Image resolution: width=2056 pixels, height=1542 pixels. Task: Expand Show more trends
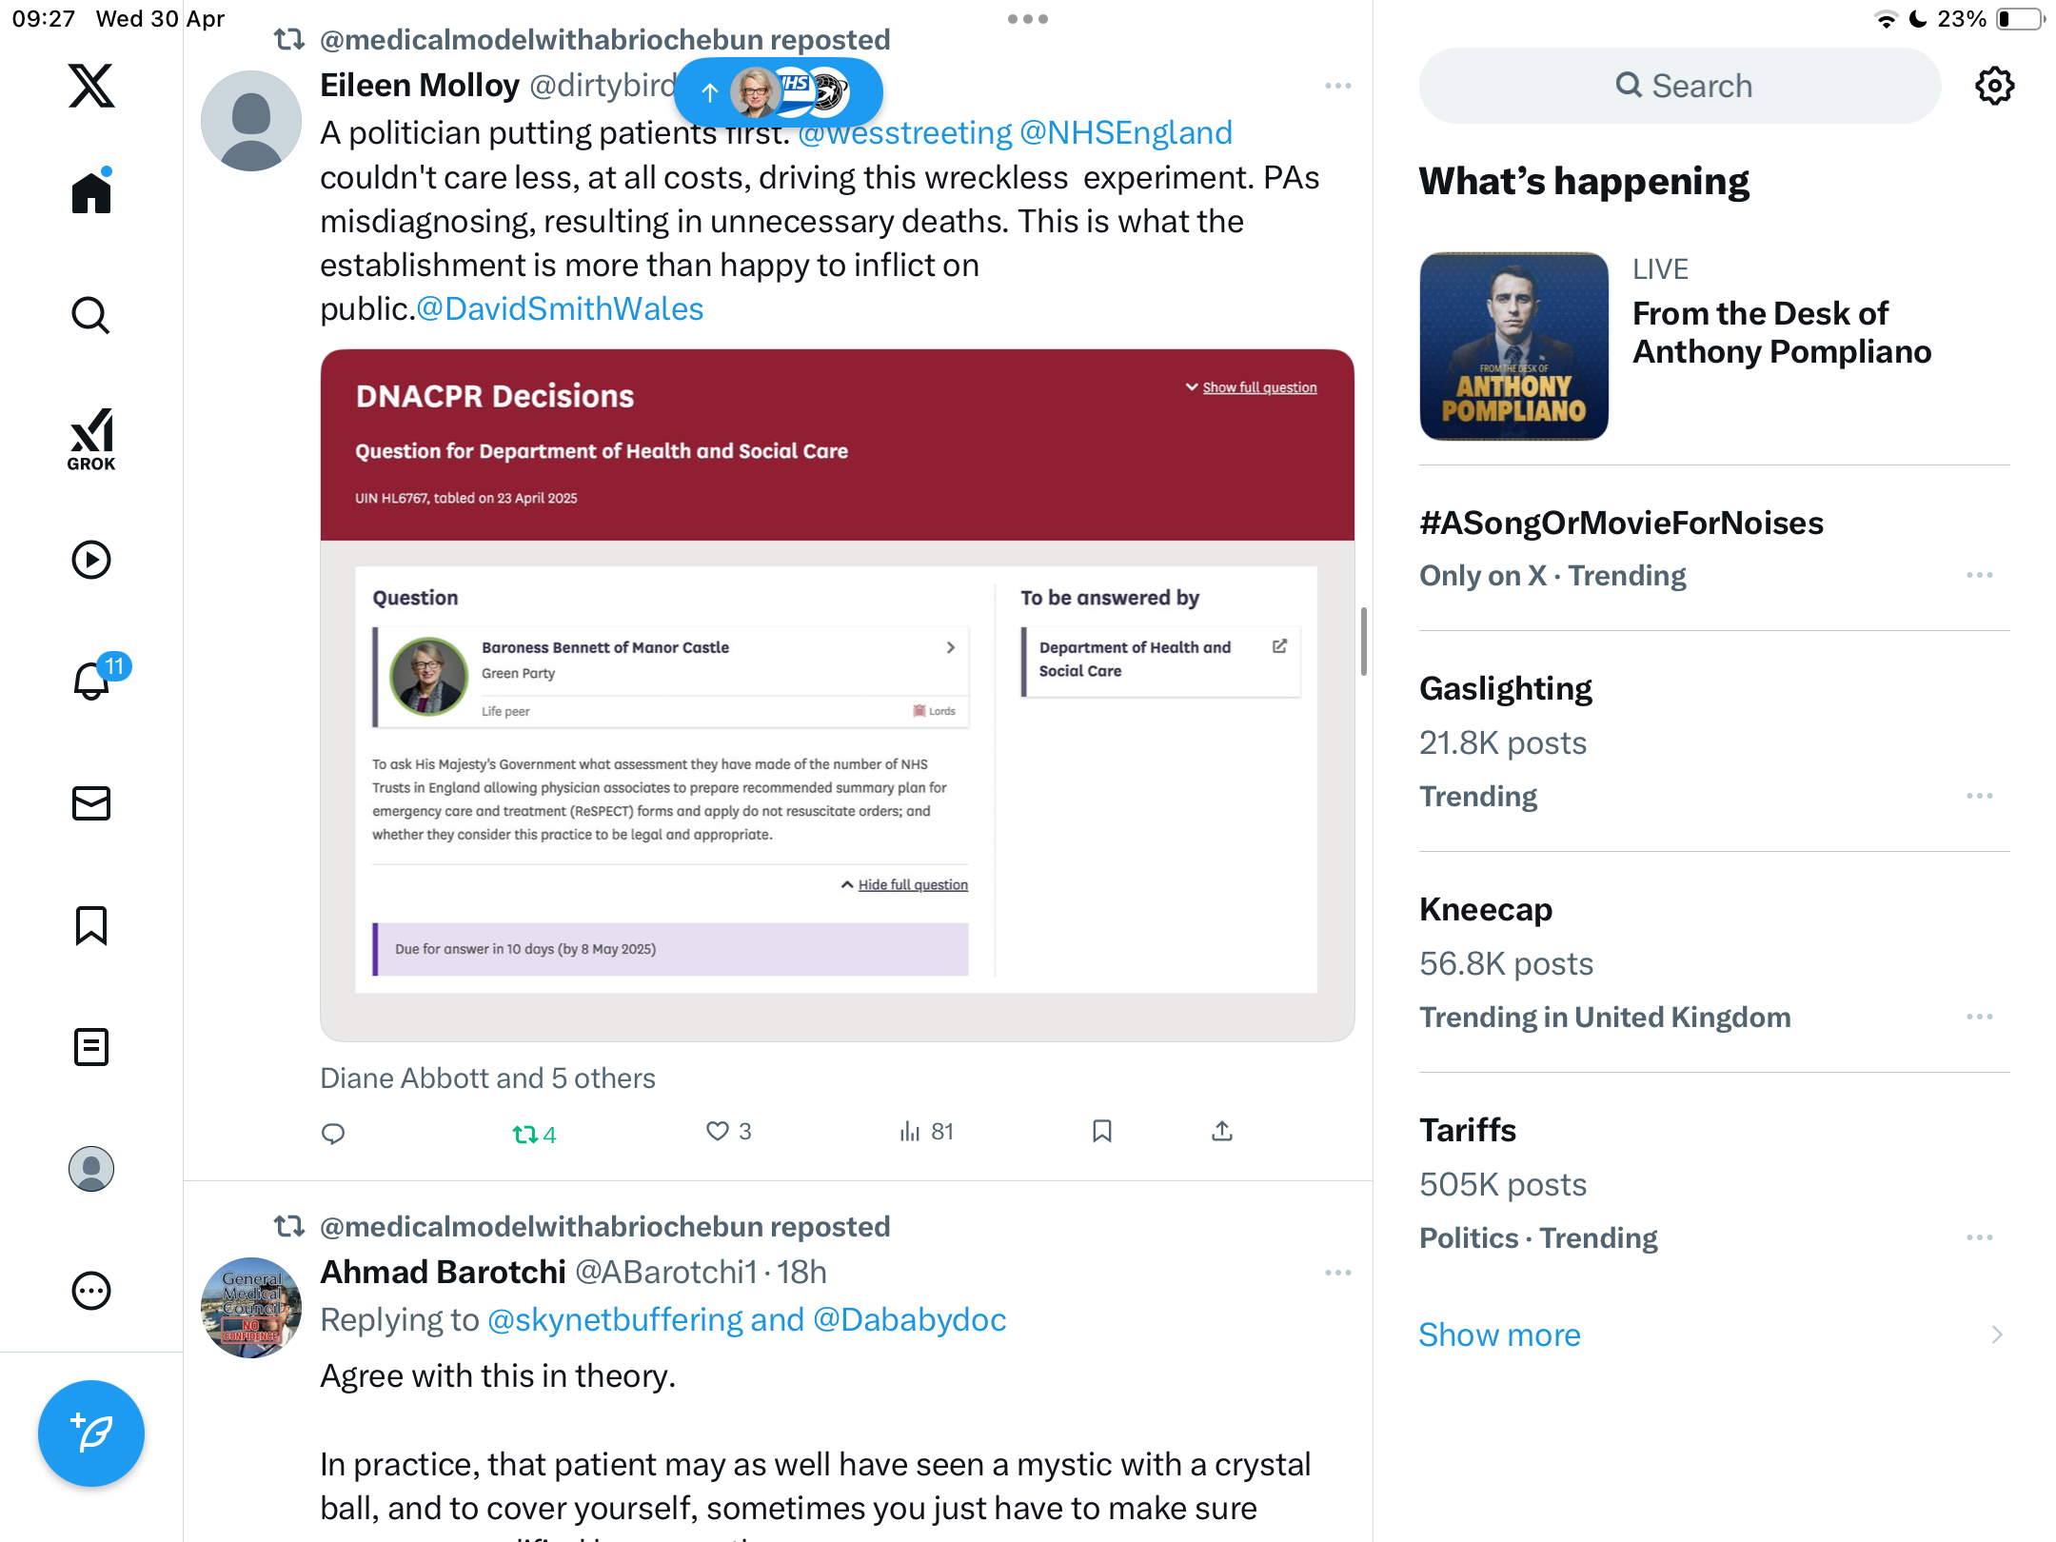click(x=1499, y=1334)
